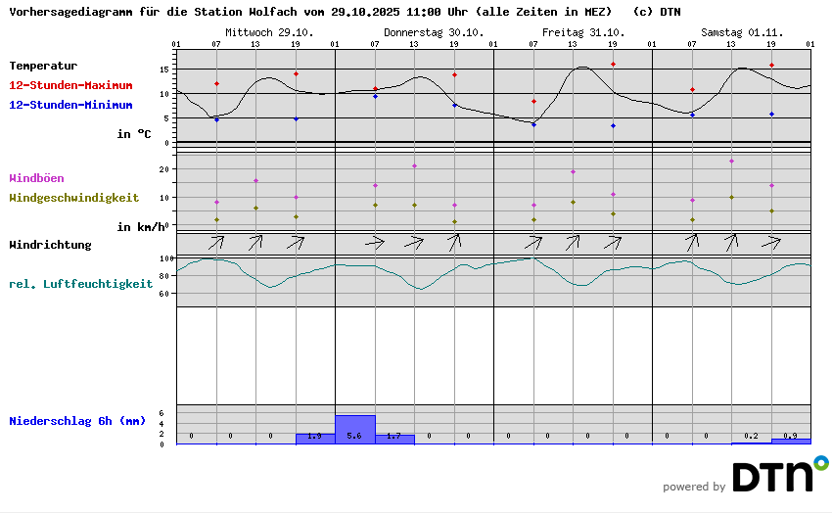Click Wednesday's 07:00 wind direction arrow
832x513 pixels.
point(216,241)
